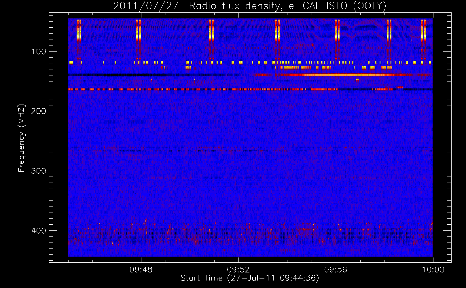Click the 09:52 time tick label

[x=238, y=270]
